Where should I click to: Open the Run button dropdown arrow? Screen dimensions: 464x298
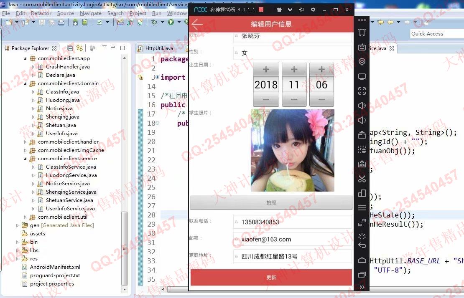click(x=179, y=22)
